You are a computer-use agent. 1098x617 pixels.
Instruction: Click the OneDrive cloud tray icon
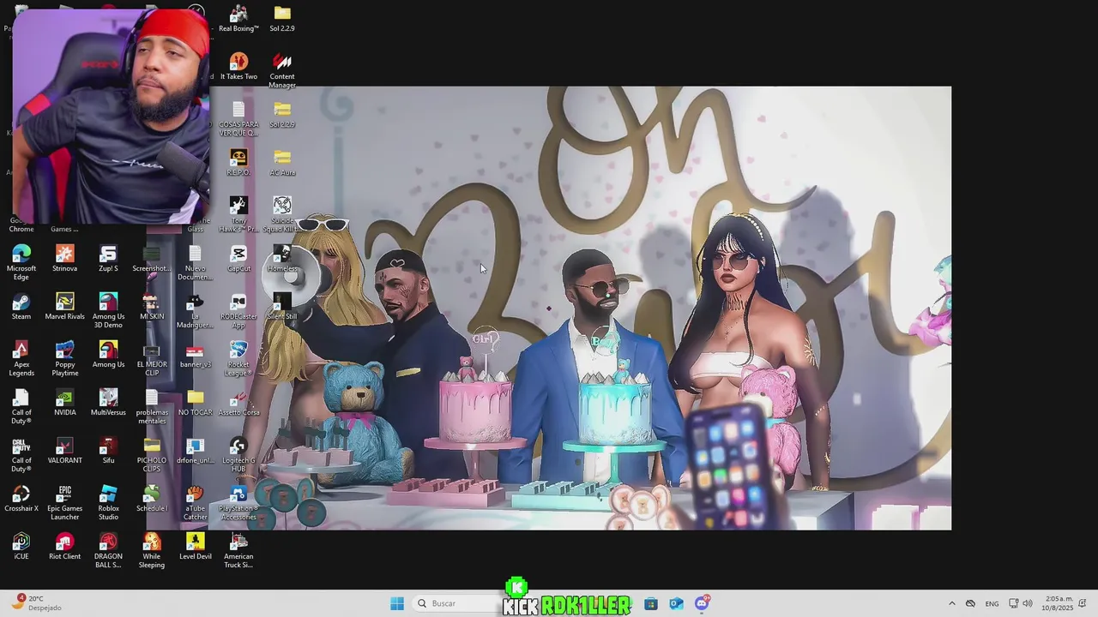click(x=970, y=603)
